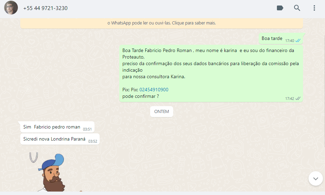This screenshot has width=325, height=195.
Task: Select 'Sicredi nova Londrina Paraná' message
Action: [54, 139]
